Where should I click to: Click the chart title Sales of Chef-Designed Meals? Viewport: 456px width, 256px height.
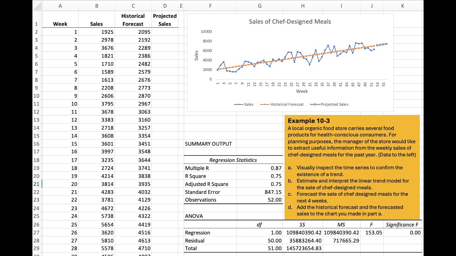click(290, 22)
